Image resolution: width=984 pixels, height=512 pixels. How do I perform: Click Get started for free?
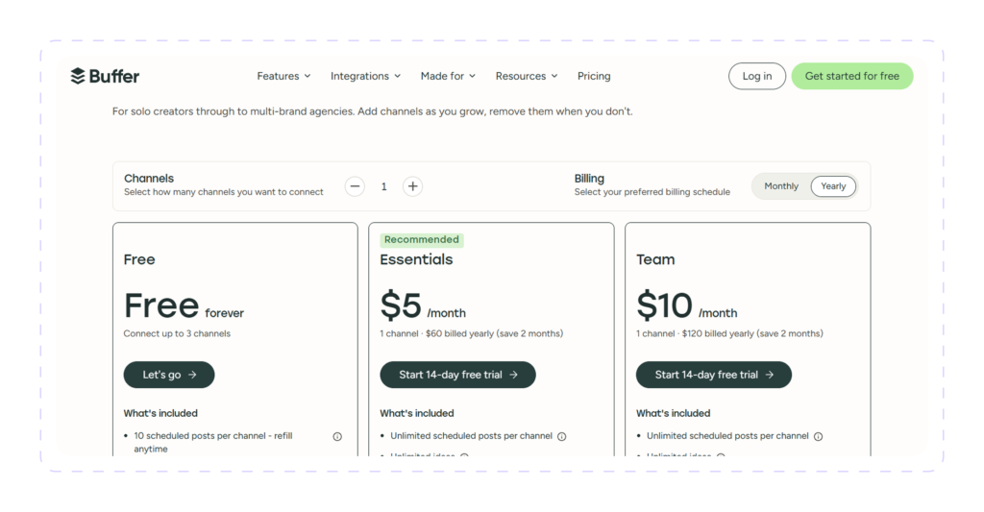(851, 76)
